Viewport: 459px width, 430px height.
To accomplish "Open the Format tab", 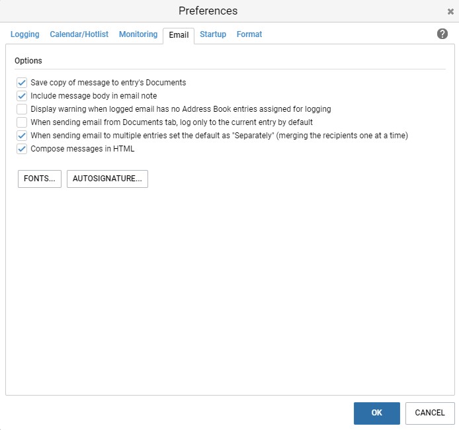I will coord(249,34).
